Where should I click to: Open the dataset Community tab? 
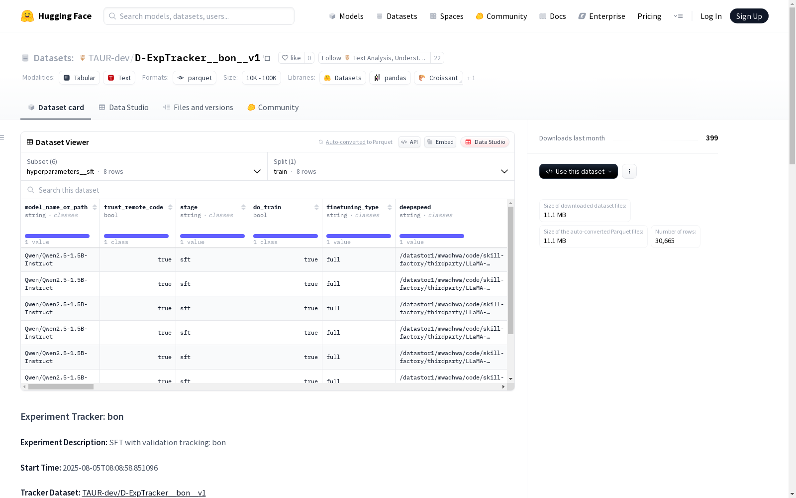click(x=273, y=108)
